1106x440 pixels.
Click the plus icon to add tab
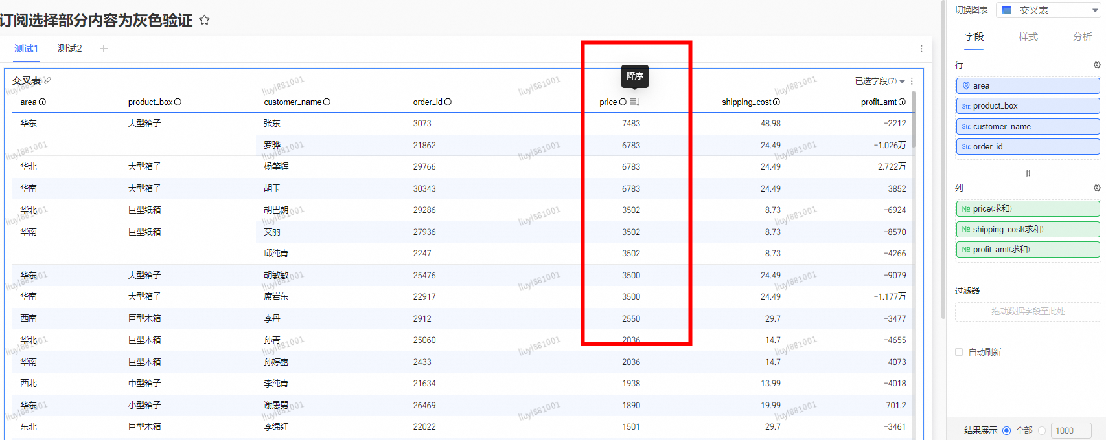coord(104,49)
